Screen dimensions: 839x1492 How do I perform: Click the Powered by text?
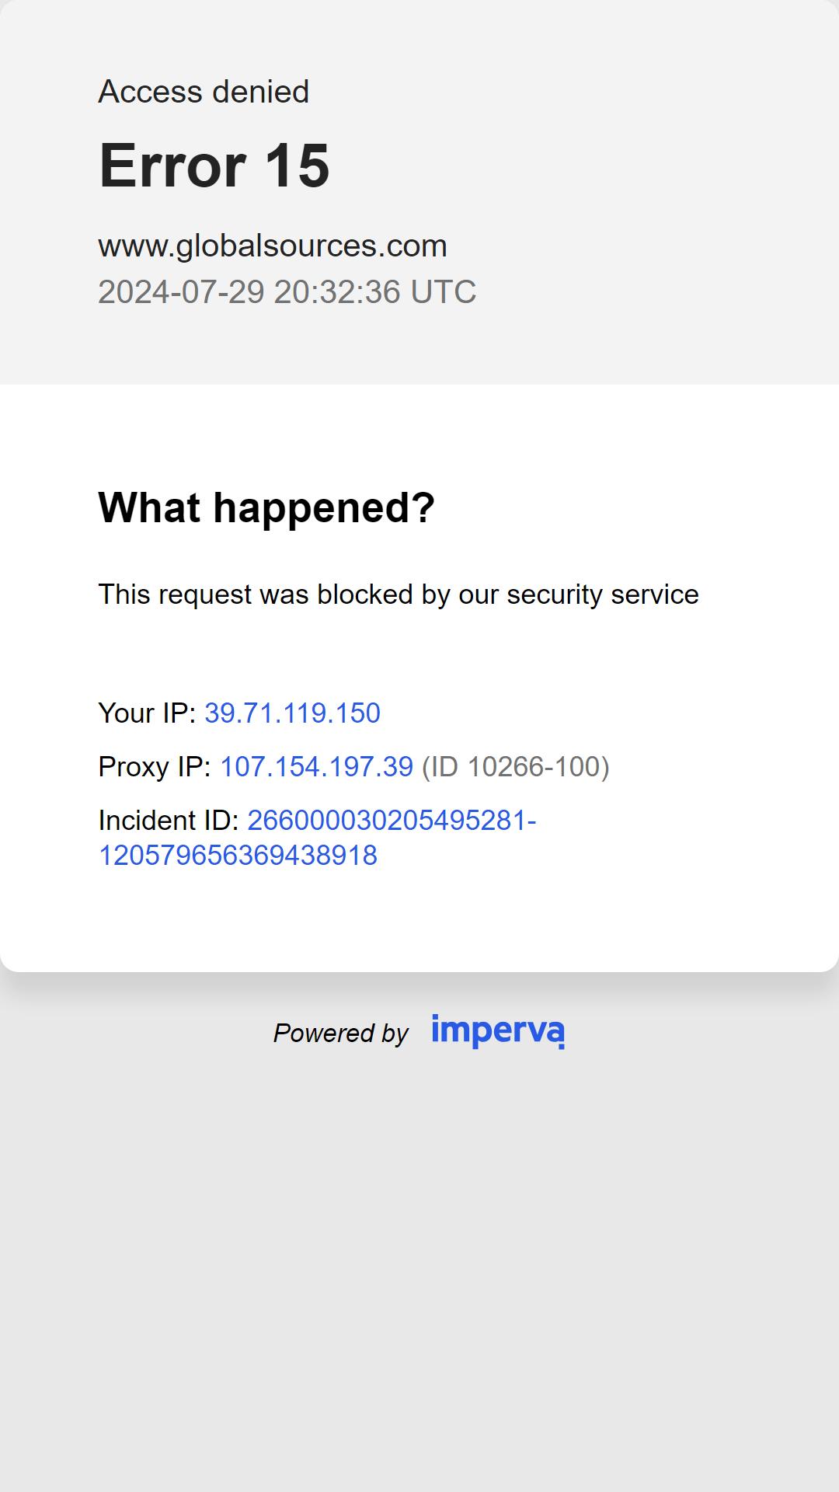[340, 1034]
